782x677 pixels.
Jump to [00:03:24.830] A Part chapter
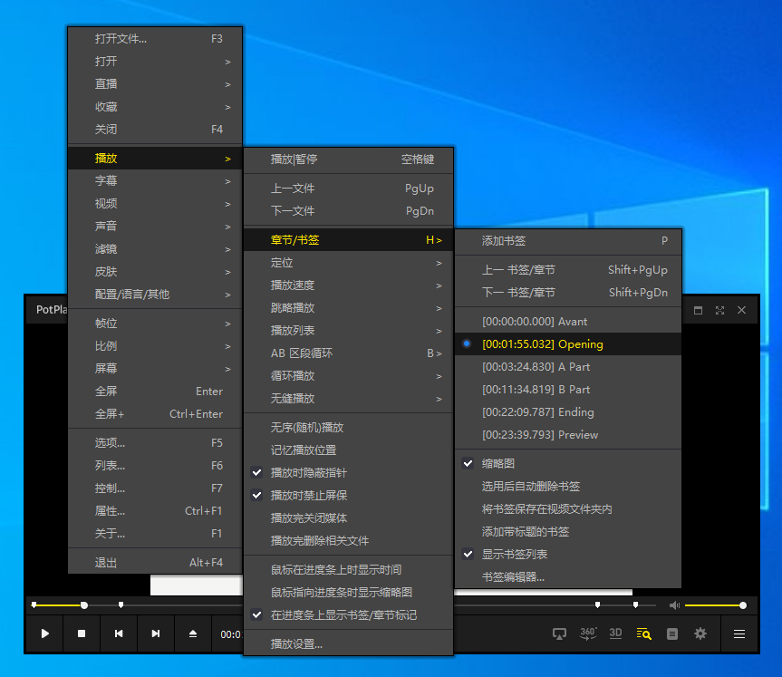tap(568, 367)
